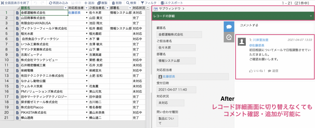Select cell 情報システム部 in row 4
Image resolution: width=315 pixels, height=128 pixels.
click(x=121, y=28)
